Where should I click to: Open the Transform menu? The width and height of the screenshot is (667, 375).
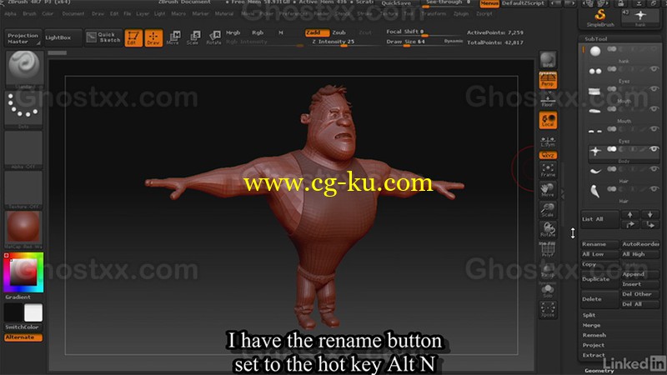(x=434, y=13)
